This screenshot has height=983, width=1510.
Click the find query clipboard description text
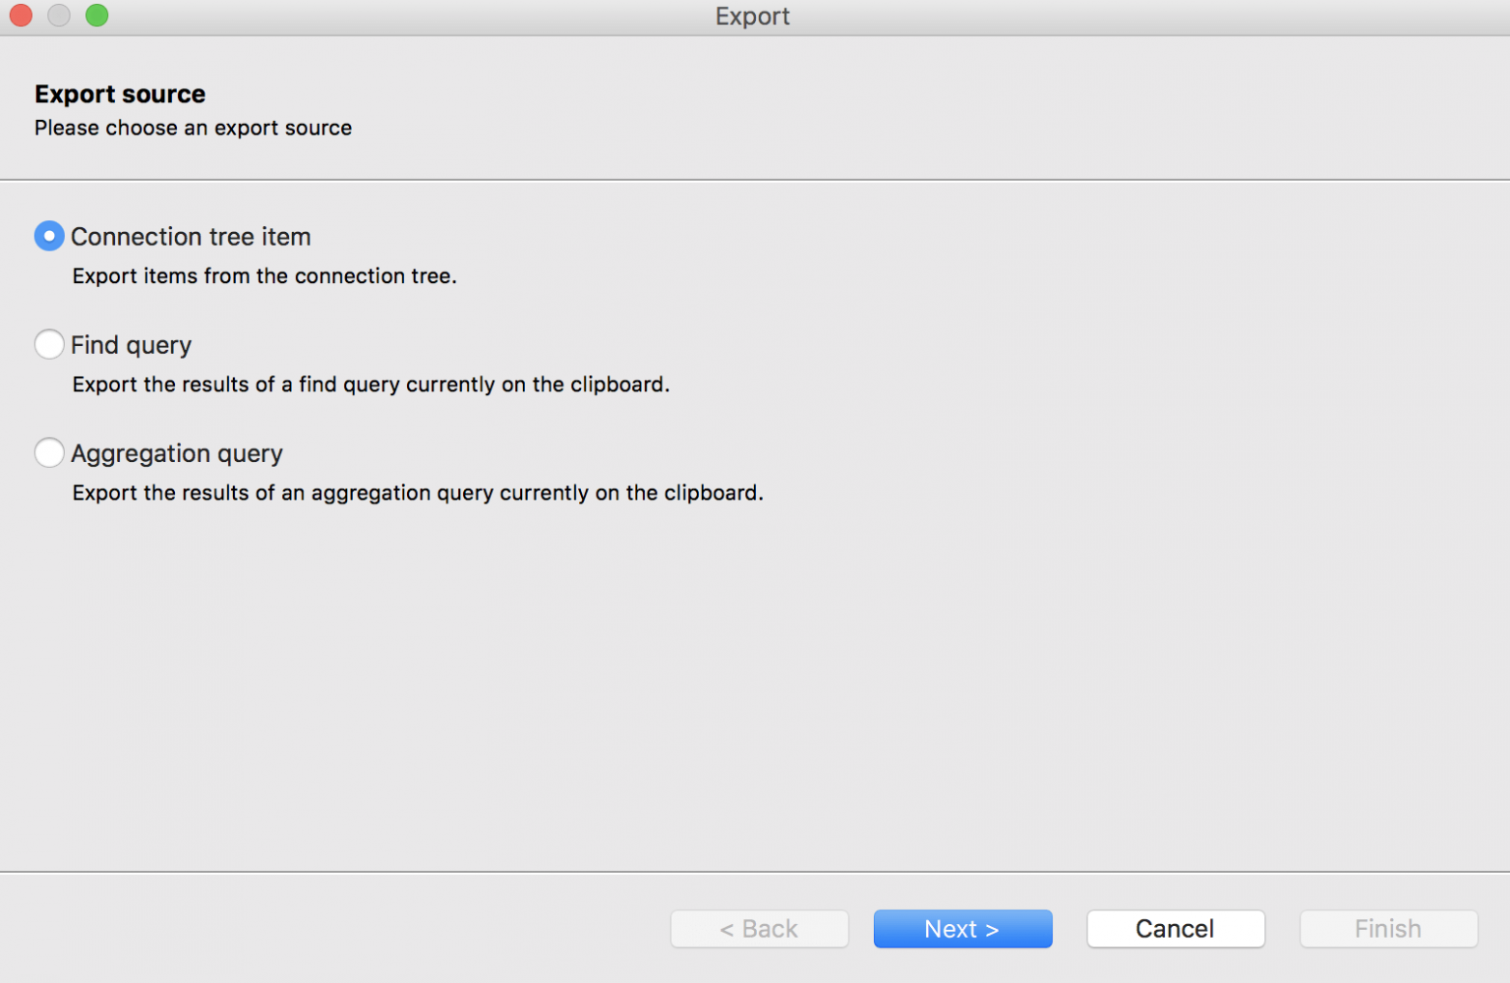371,384
